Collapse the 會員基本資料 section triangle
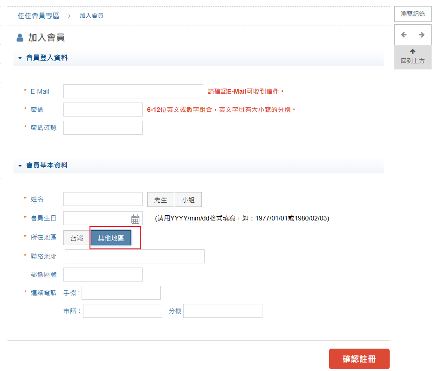Screen dimensions: 440x371 19,165
